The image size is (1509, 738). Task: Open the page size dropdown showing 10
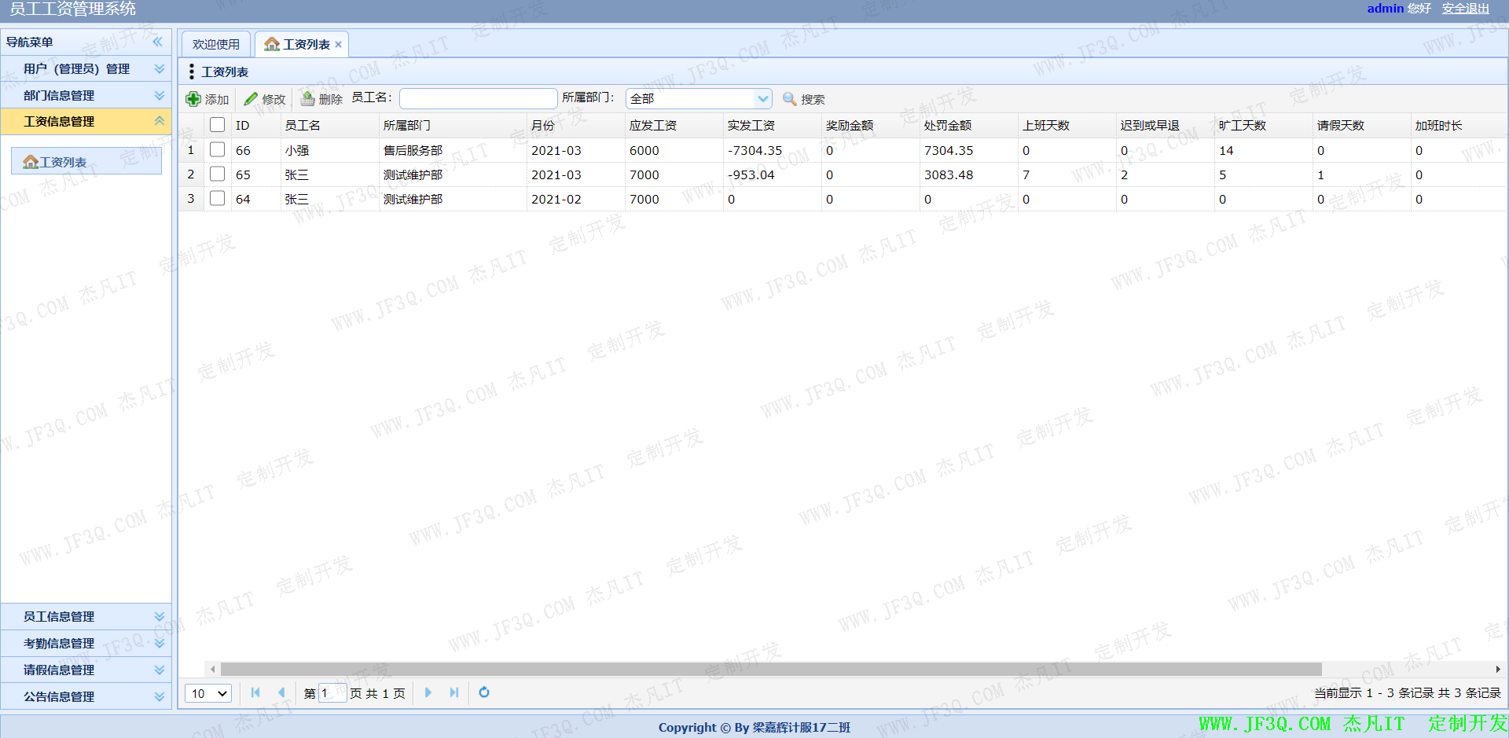208,693
